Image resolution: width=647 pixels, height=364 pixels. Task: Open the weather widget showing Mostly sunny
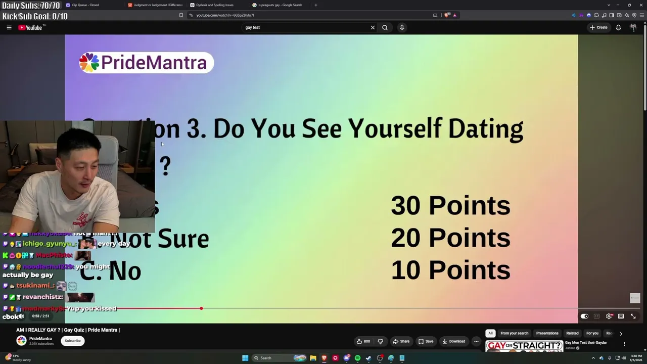point(19,358)
